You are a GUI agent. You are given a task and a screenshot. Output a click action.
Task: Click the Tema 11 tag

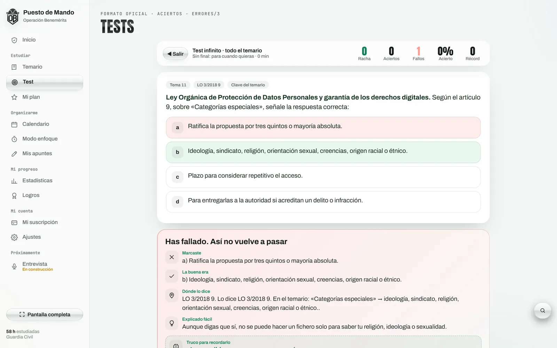(x=178, y=85)
